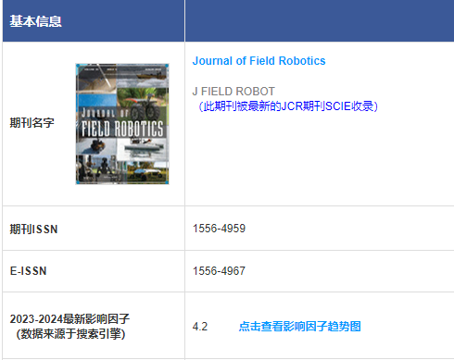
Task: Click the 2023-2024最新影响因子 label
Action: coord(69,318)
